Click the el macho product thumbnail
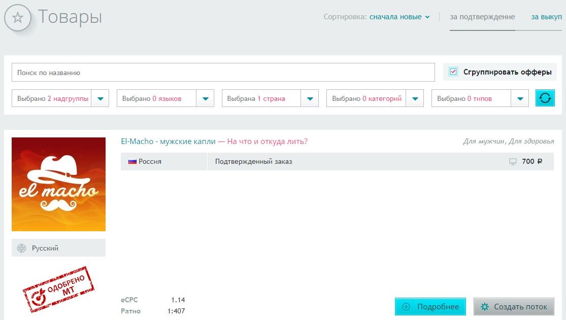 [58, 185]
